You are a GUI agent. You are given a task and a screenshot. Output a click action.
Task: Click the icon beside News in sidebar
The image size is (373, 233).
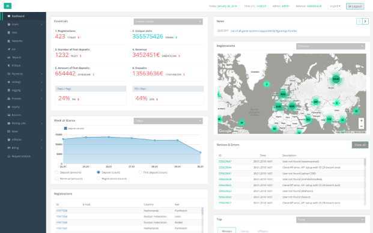(9, 132)
